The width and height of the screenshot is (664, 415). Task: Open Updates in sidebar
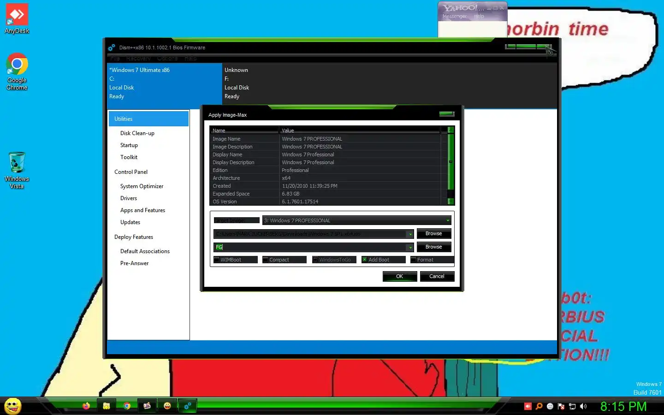(x=130, y=222)
